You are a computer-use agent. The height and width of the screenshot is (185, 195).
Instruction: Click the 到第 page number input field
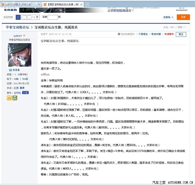click(52, 17)
